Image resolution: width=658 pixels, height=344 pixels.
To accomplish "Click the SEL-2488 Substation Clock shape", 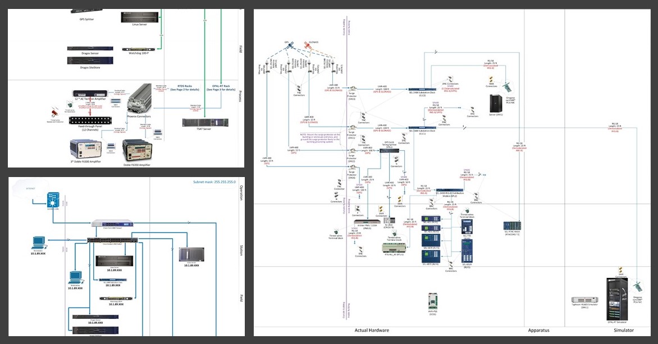I will (x=422, y=89).
